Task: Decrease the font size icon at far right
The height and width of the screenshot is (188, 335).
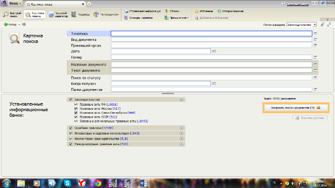Action: 329,25
